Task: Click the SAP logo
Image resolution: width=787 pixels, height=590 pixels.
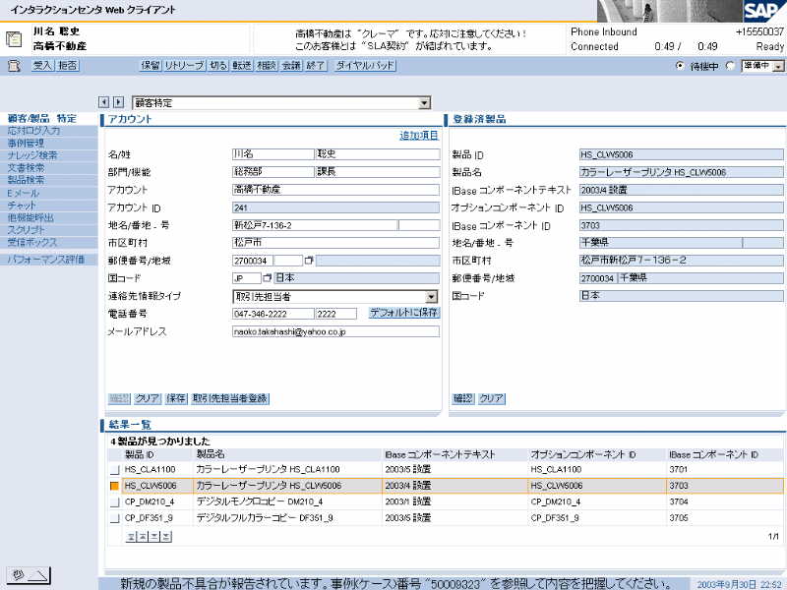Action: [764, 11]
